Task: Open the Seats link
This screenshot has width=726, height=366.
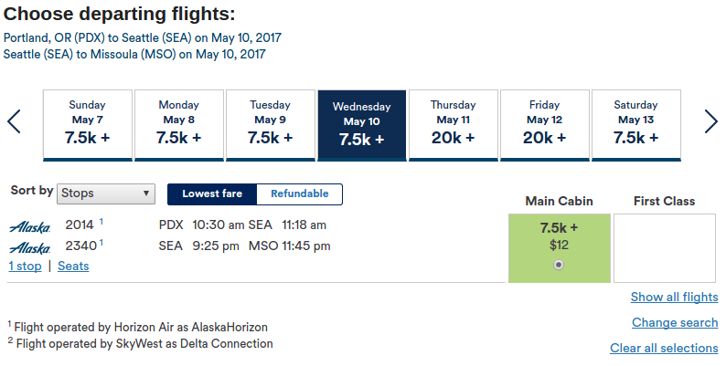Action: pos(73,267)
